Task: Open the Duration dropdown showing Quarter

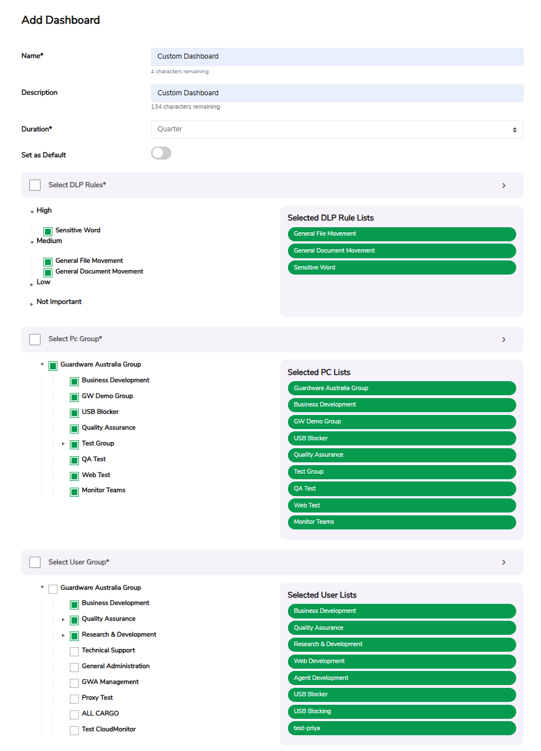Action: coord(336,129)
